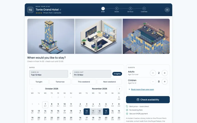The width and height of the screenshot is (197, 123).
Task: Go to step 1 Stay
Action: [x=103, y=10]
